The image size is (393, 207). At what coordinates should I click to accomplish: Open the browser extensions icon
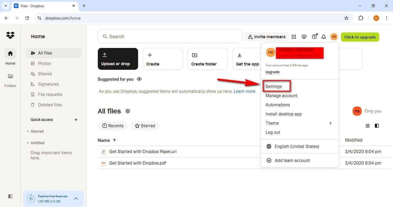pos(361,18)
